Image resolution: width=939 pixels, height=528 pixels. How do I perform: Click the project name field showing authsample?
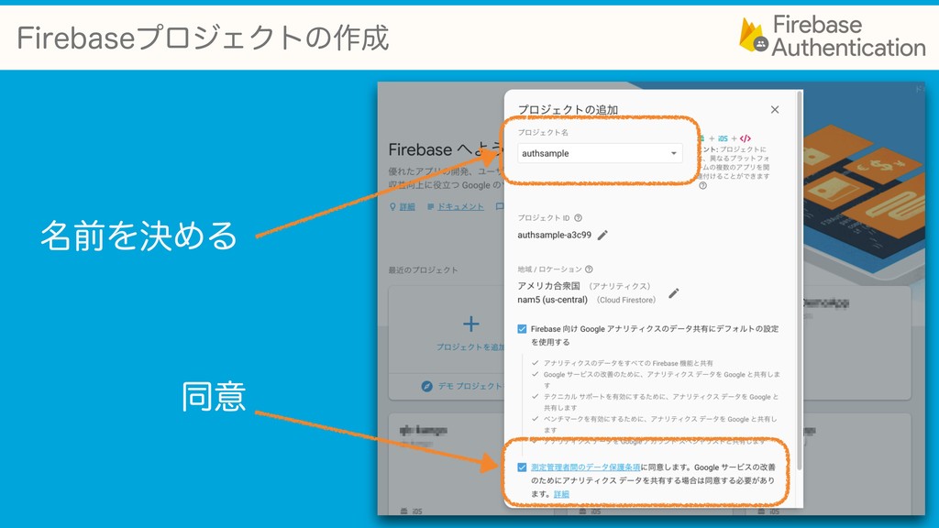coord(600,153)
